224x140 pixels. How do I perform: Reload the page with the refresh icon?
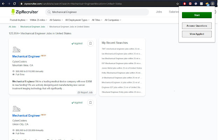(14, 4)
